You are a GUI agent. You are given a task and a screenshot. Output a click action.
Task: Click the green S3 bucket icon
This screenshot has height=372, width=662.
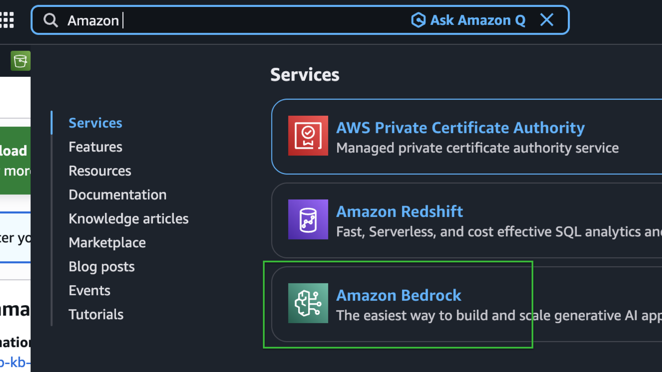[20, 61]
